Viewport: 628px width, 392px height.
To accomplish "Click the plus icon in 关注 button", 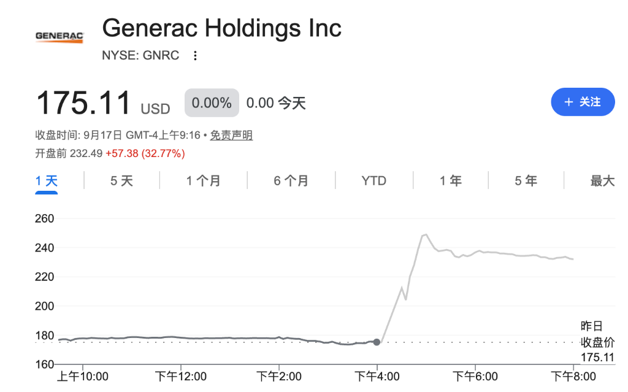I will 569,102.
